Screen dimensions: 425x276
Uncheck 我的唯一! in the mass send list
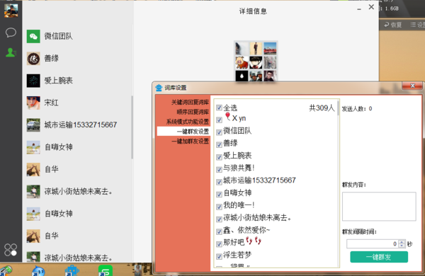click(219, 207)
